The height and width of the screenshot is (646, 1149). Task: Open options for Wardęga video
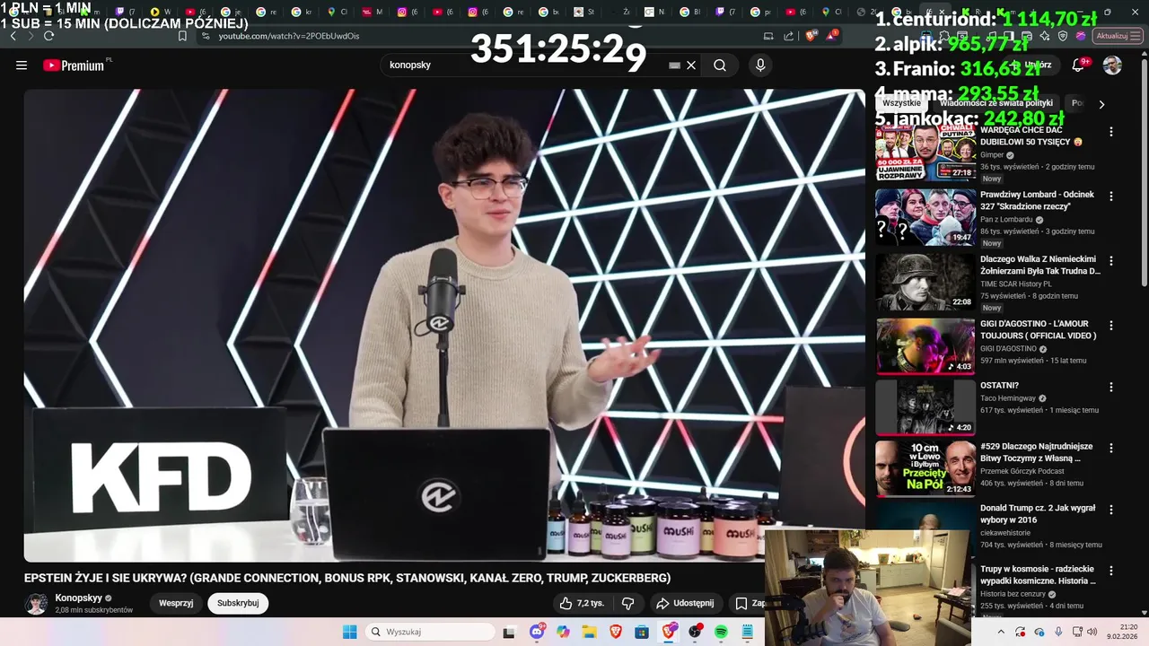point(1111,132)
